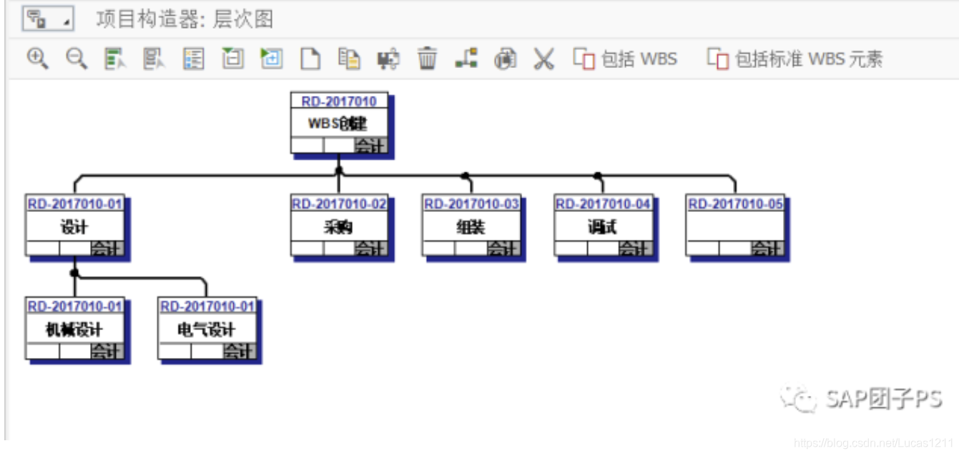Click the copy pages icon
The width and height of the screenshot is (959, 456).
tap(349, 59)
